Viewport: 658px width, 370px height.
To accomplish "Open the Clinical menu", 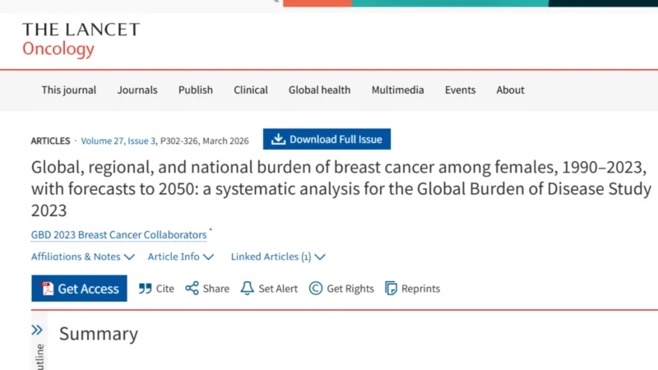I will [251, 90].
